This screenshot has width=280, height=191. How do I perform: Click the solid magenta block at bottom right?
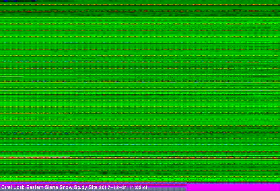(233, 187)
